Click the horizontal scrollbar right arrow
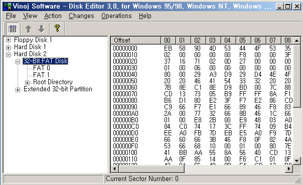 point(289,169)
